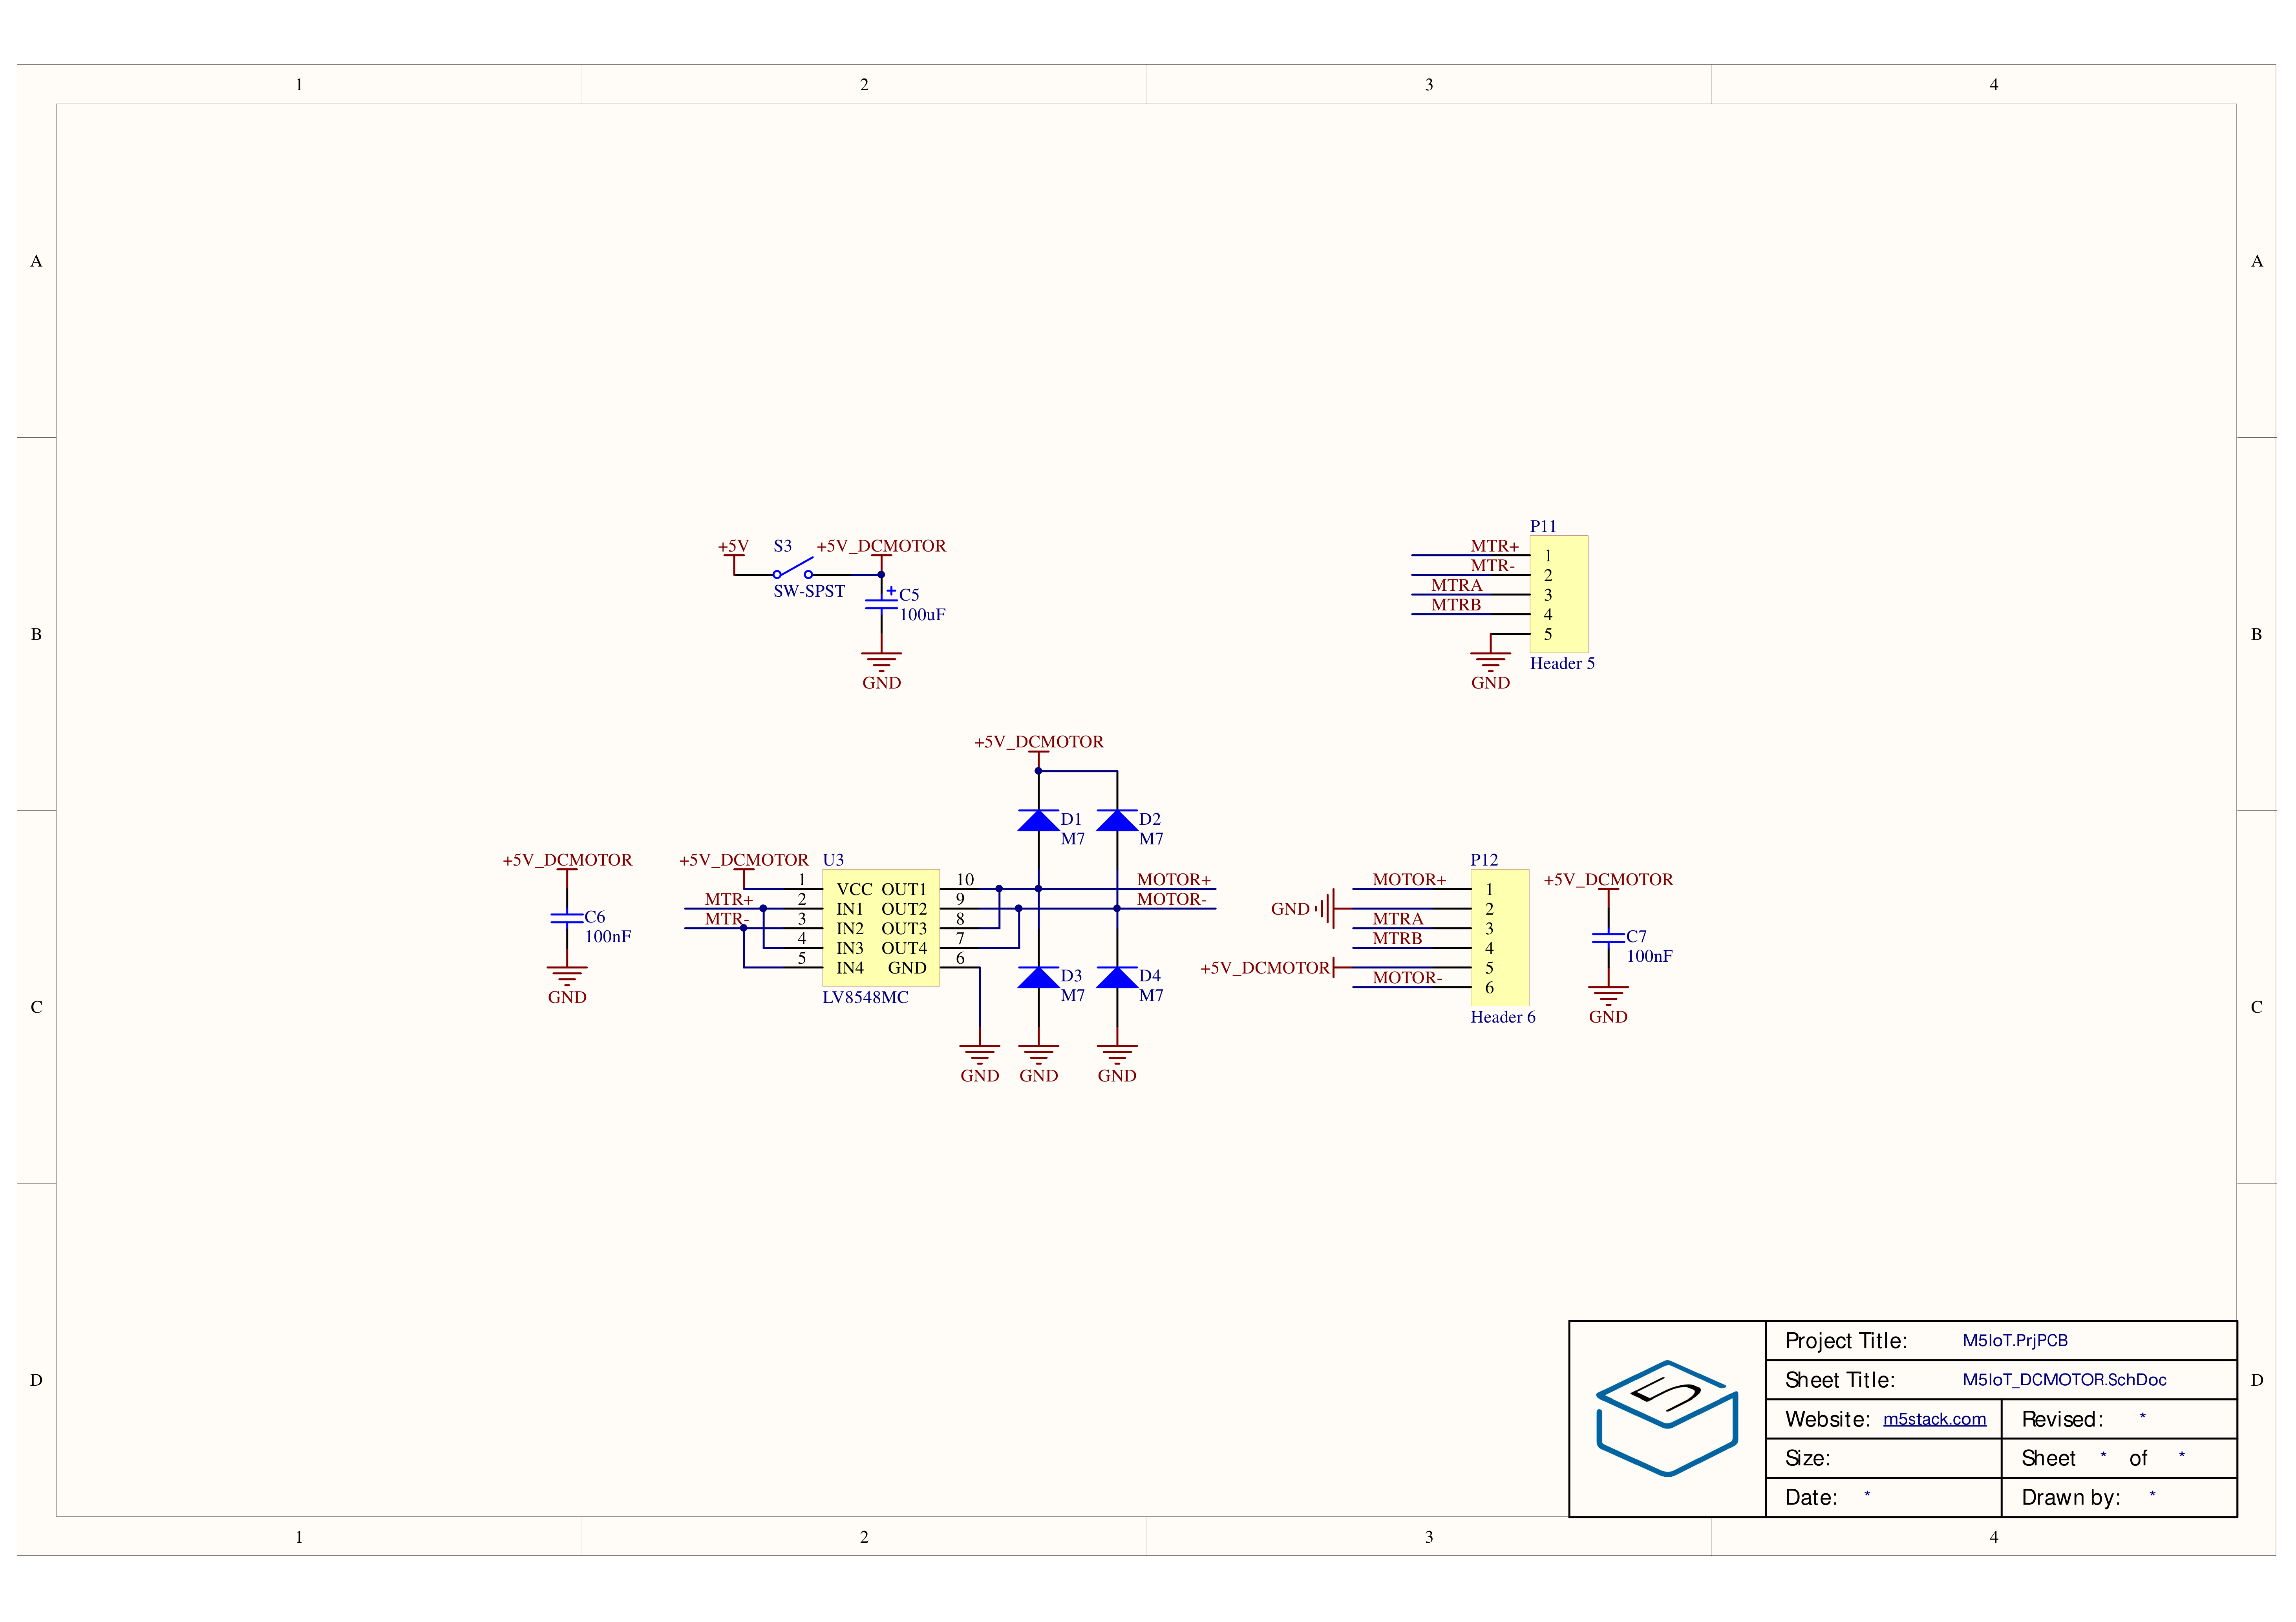Click the 'MOTOR+' label on U3 output line
This screenshot has height=1622, width=2296.
pos(1173,880)
